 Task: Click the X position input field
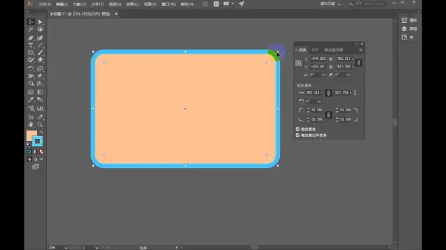(318, 59)
